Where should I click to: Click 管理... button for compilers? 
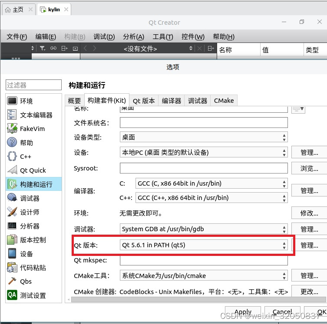point(309,190)
